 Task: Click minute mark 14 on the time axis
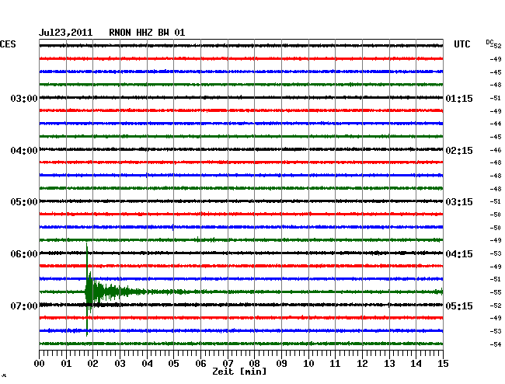tap(416, 364)
